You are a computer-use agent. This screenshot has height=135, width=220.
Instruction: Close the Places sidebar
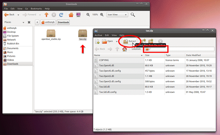coord(29,22)
